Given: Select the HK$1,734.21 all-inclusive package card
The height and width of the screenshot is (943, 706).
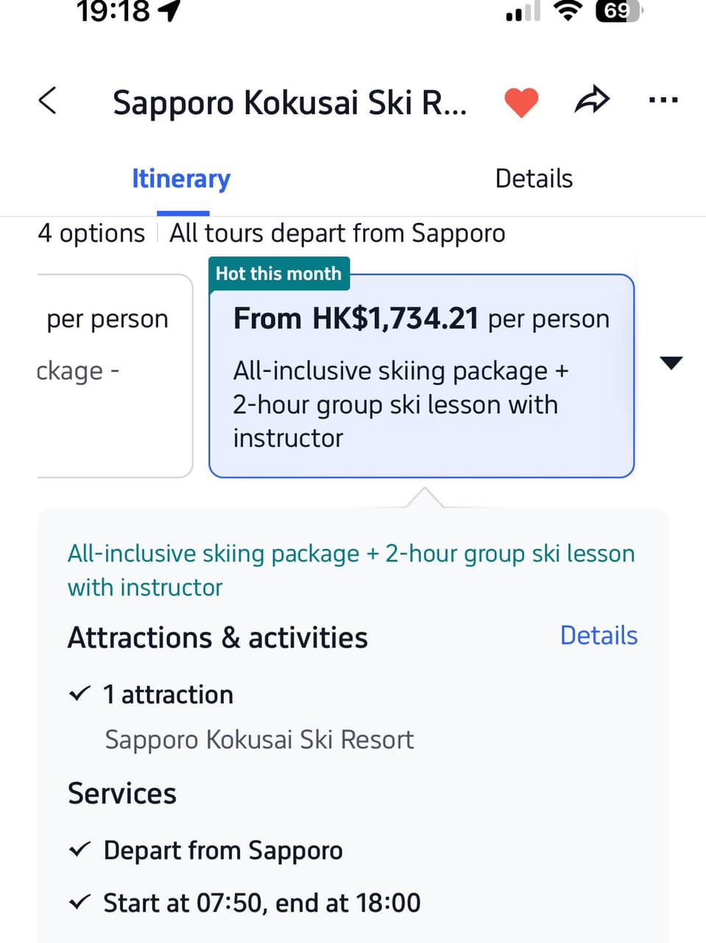Looking at the screenshot, I should pos(422,376).
